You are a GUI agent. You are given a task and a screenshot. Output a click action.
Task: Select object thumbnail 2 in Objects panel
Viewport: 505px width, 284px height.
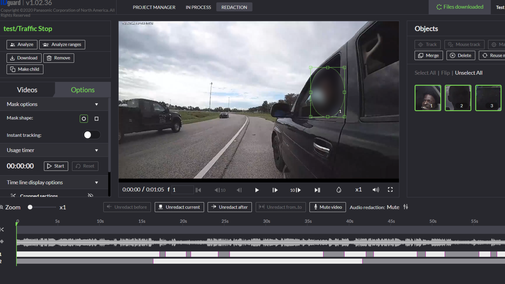coord(458,98)
